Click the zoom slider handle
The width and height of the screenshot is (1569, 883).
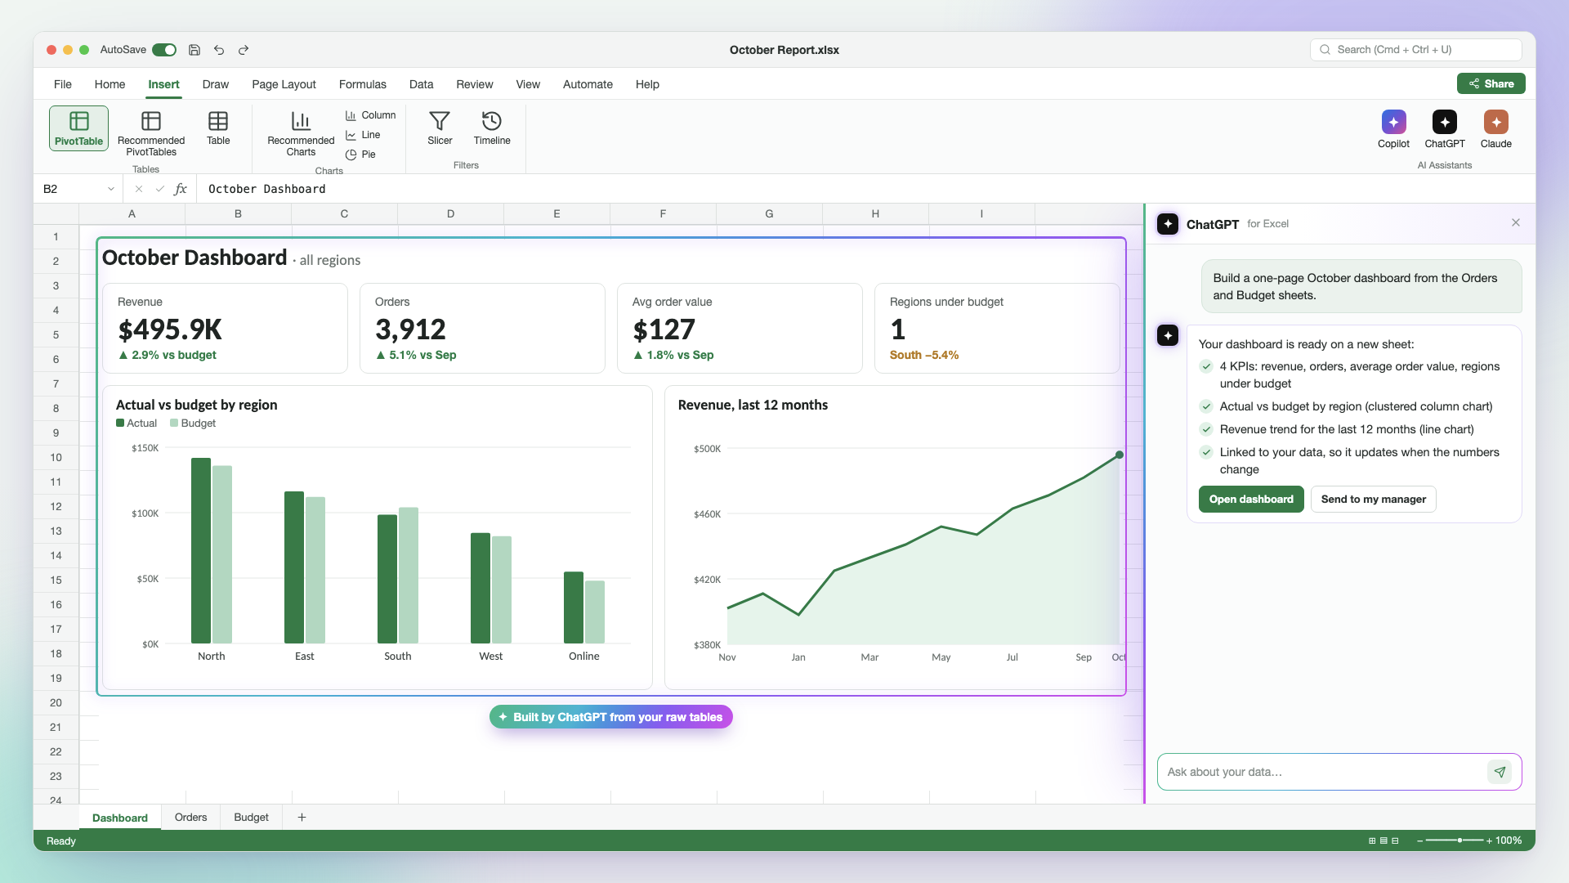[x=1459, y=840]
